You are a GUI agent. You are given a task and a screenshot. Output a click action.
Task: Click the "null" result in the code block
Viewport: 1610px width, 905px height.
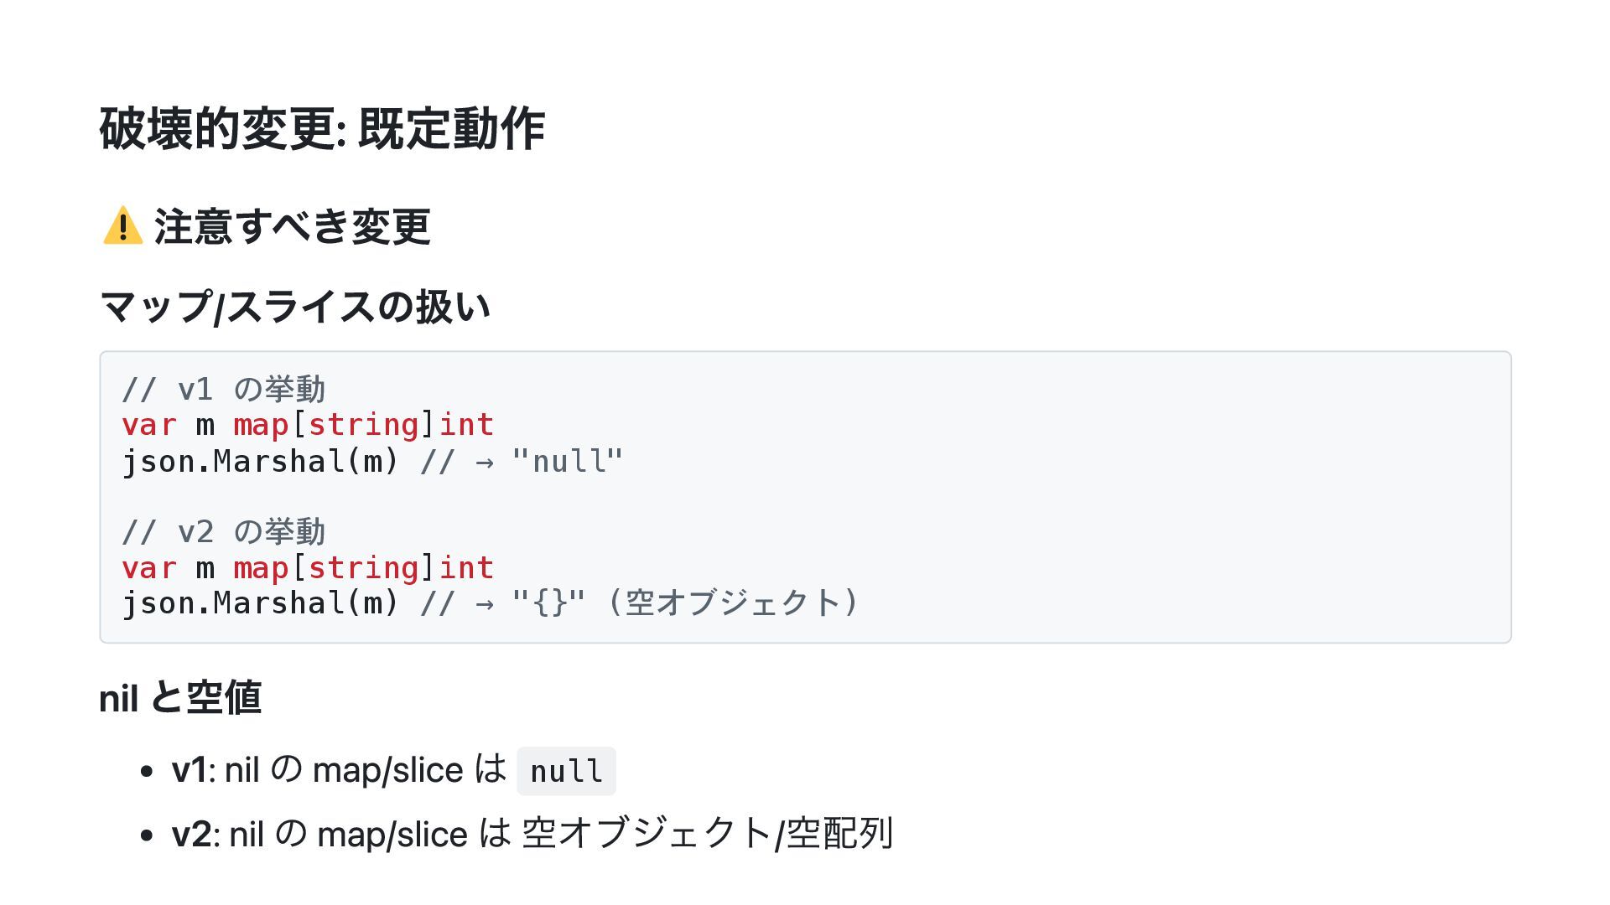568,461
